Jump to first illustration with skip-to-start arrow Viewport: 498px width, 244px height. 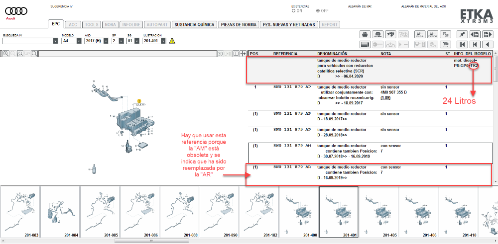point(462,44)
